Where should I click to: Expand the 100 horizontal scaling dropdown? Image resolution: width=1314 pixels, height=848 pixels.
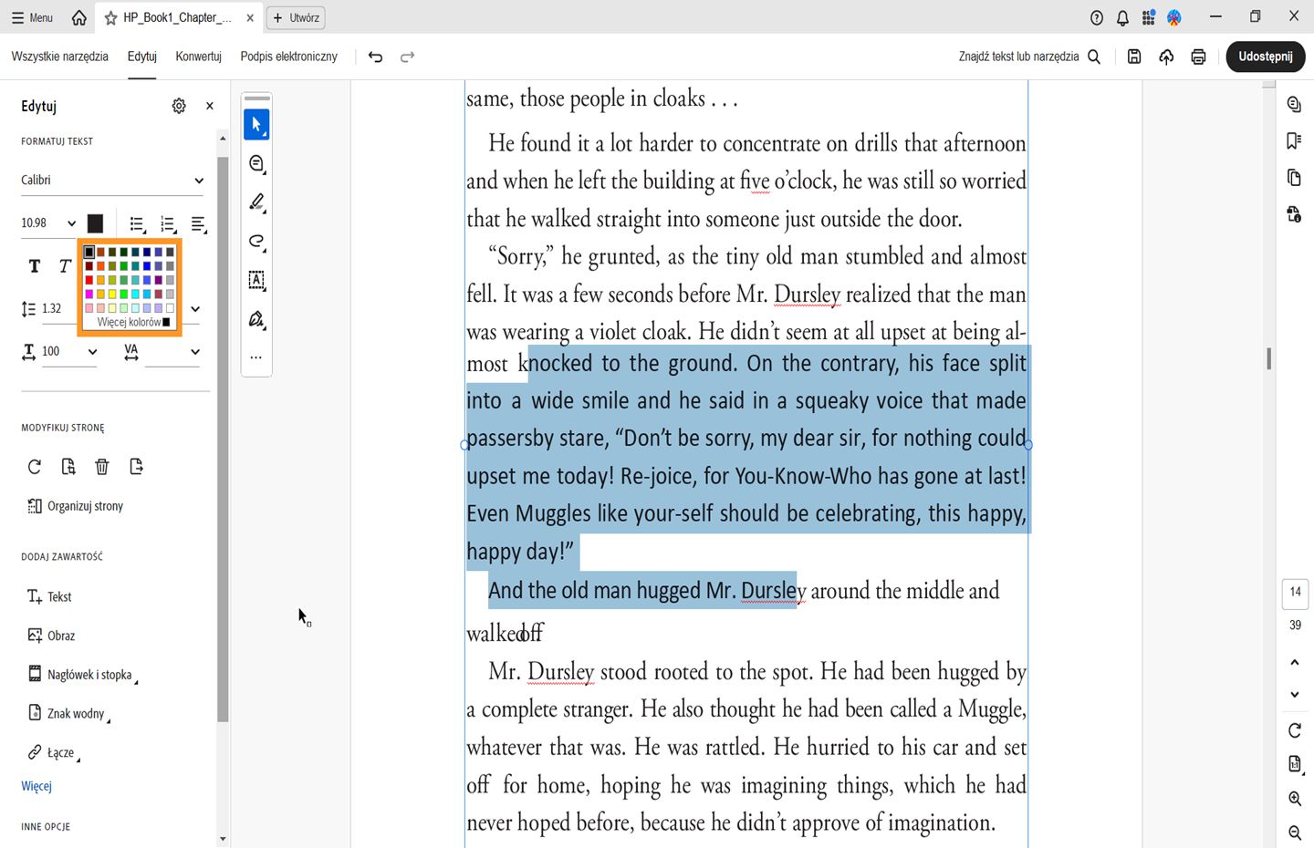(92, 352)
